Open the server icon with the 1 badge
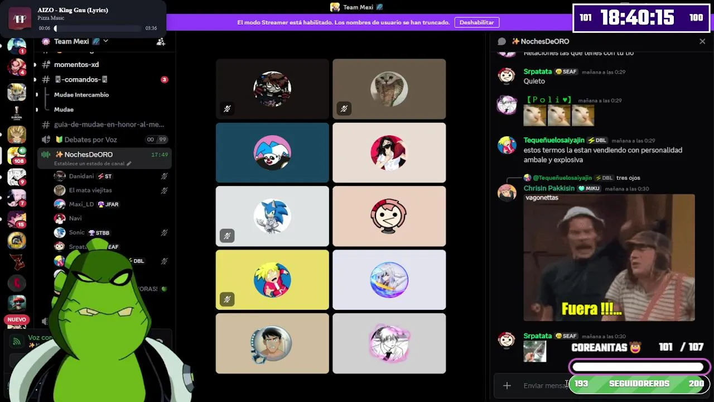 [16, 46]
